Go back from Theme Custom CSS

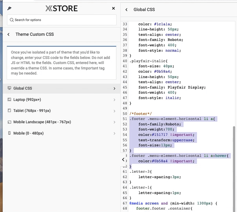[9, 34]
